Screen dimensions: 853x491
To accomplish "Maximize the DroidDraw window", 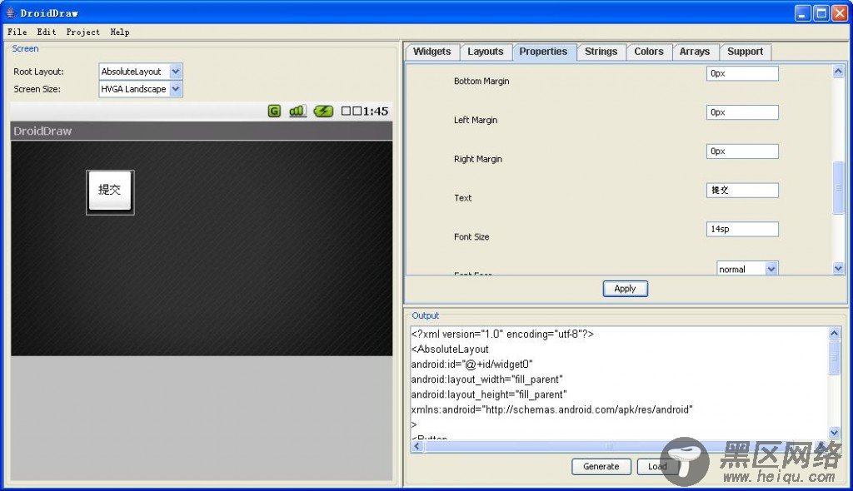I will coord(821,13).
